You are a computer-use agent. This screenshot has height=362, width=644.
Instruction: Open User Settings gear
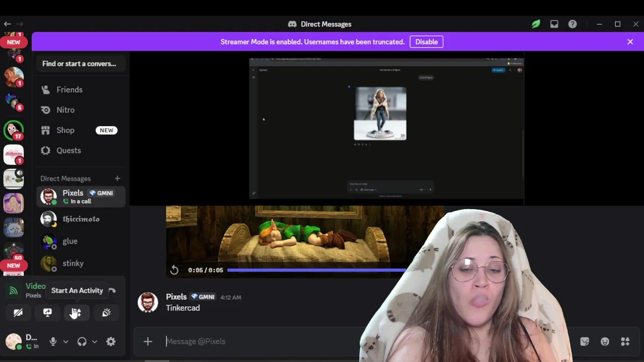(x=111, y=341)
